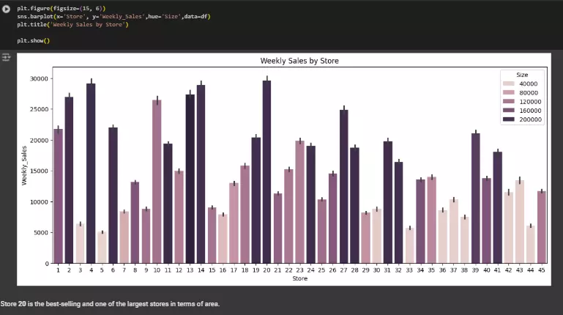Click the 200000 size legend swatch
The width and height of the screenshot is (563, 315).
point(509,119)
